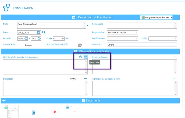The image size is (185, 118).
Task: Open the envelope letter document thumbnail
Action: click(74, 111)
